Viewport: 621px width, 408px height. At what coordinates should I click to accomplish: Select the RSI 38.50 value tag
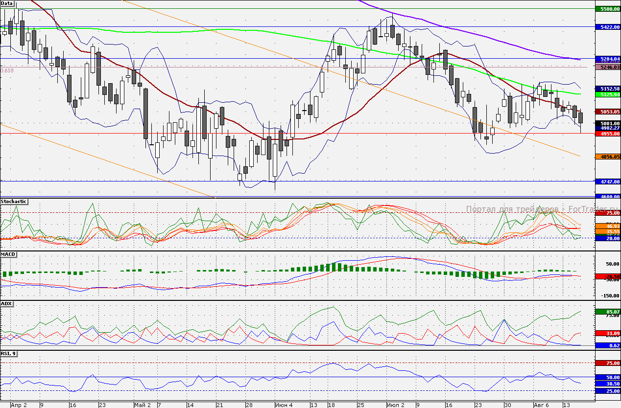pos(607,385)
